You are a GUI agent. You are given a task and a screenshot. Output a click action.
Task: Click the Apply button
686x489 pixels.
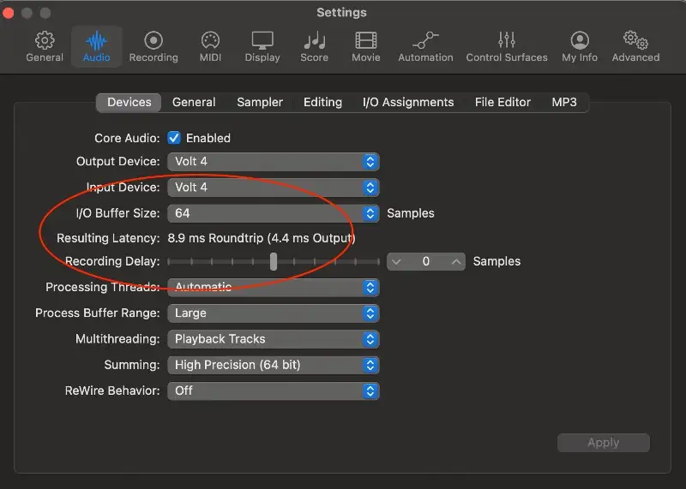click(x=603, y=443)
